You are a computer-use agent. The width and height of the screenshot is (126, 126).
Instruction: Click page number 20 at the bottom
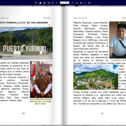(23, 114)
